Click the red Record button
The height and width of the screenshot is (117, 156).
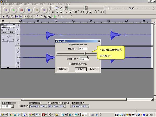pyautogui.click(x=21, y=10)
